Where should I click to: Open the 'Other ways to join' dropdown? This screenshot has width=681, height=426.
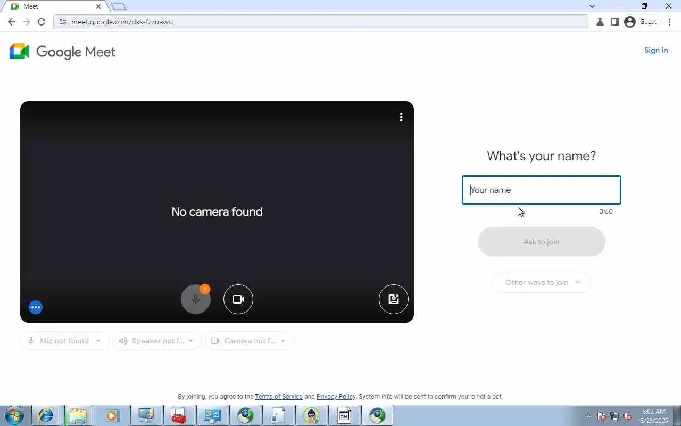tap(542, 282)
